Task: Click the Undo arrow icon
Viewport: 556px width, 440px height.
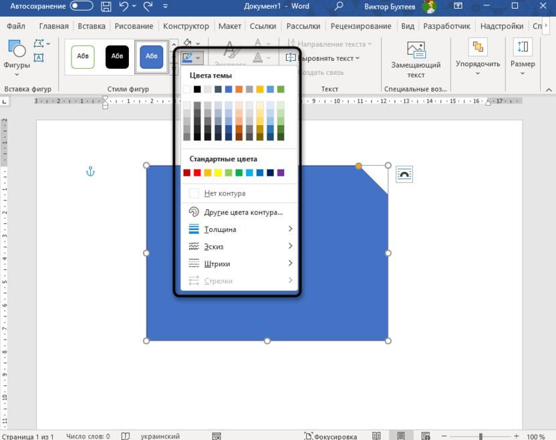Action: [x=124, y=7]
